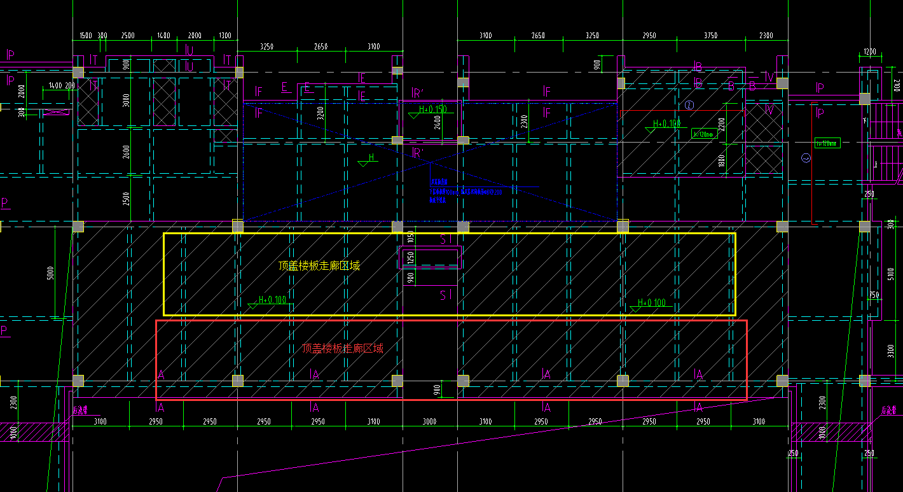This screenshot has height=492, width=903.
Task: Click the vertical 2200 dimension
Action: 721,124
